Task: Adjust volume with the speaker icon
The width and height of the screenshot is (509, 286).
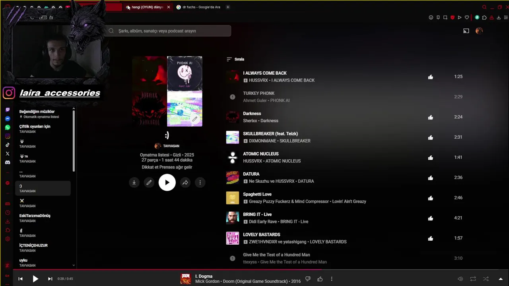Action: tap(460, 279)
